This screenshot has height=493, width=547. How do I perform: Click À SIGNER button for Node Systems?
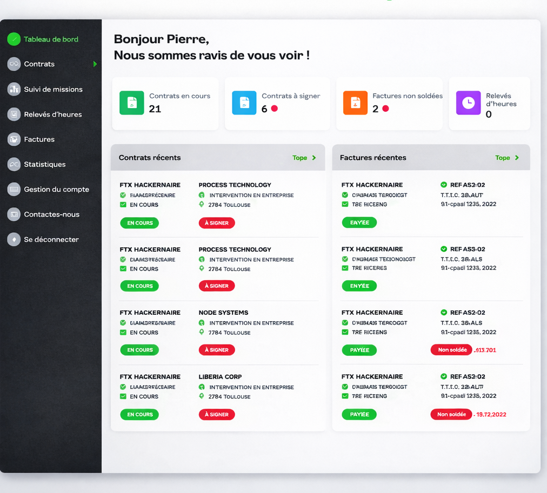[217, 350]
